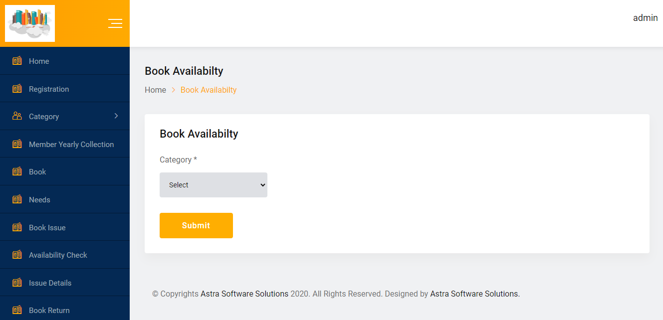Click the book icon beside Needs
Viewport: 663px width, 320px height.
[x=17, y=199]
